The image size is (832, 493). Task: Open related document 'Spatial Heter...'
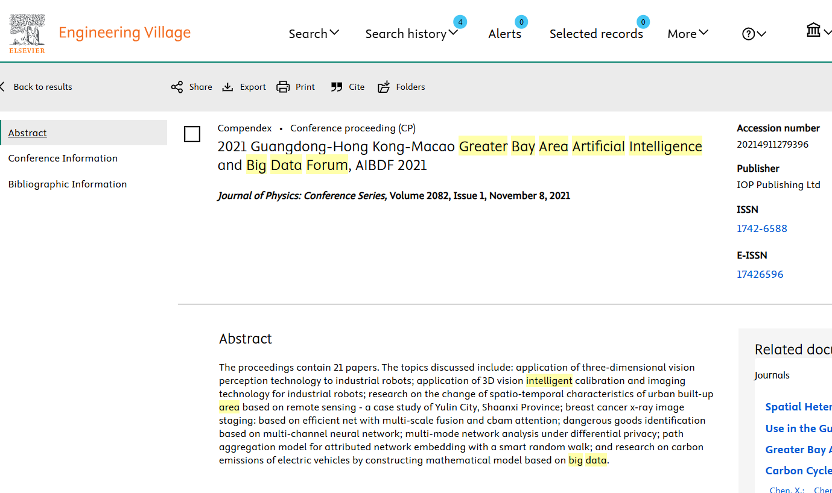[x=798, y=407]
